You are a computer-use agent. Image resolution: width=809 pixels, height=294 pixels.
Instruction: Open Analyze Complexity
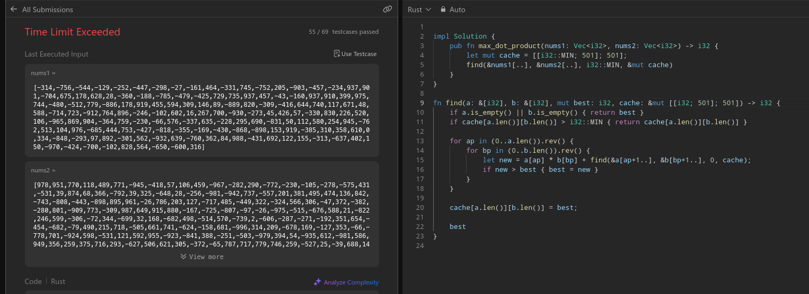tap(347, 282)
